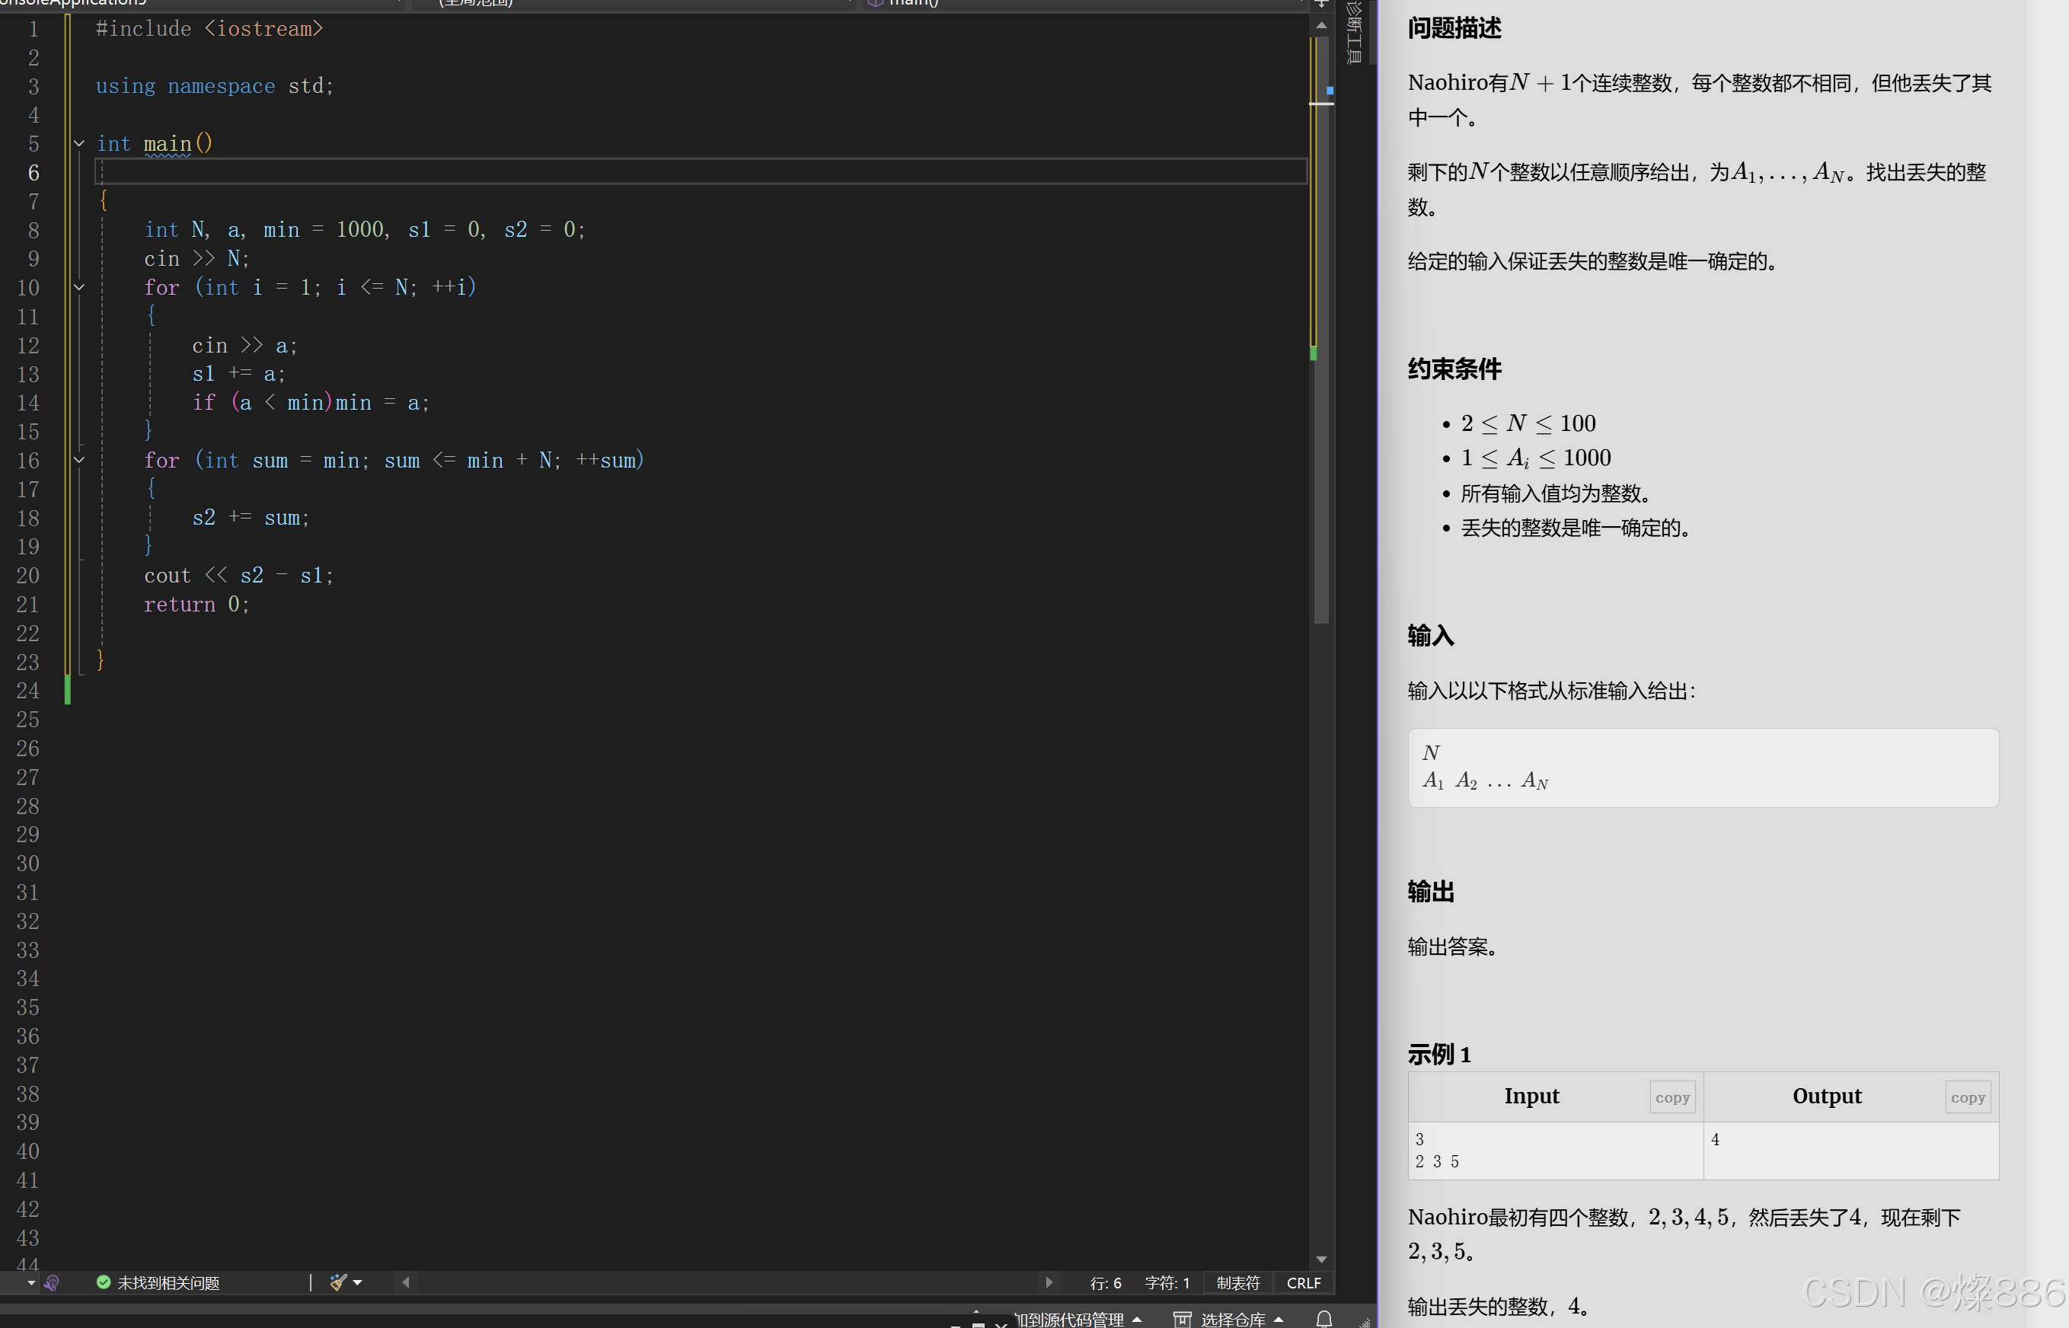
Task: Collapse the first for loop on line 10
Action: point(79,287)
